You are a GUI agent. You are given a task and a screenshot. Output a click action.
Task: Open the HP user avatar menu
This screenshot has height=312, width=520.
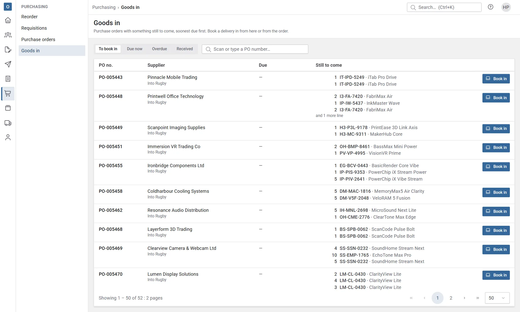click(x=506, y=7)
